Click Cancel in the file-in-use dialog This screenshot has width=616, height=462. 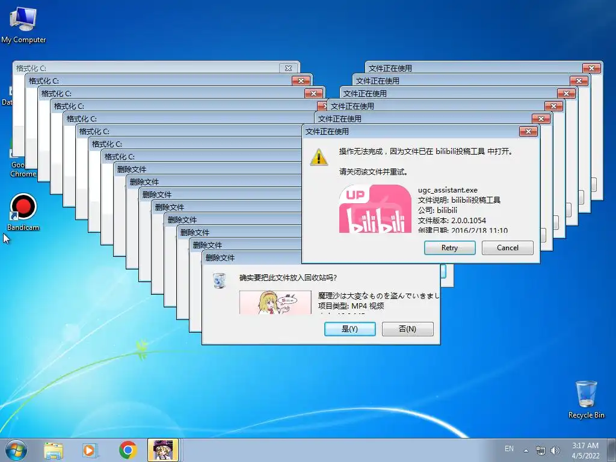pos(508,248)
